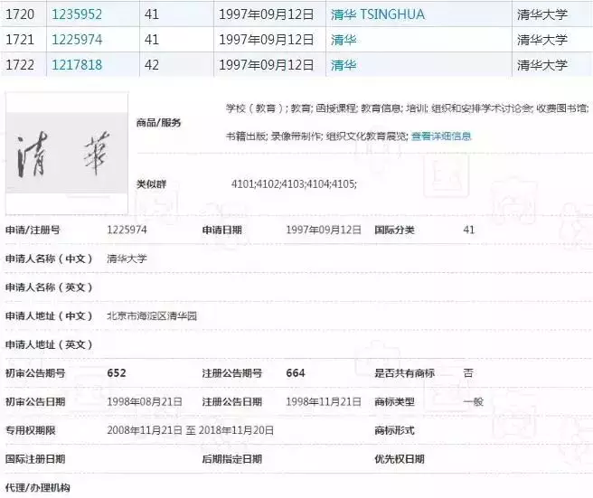Click the 商品/服务 label
The height and width of the screenshot is (498, 593).
(159, 123)
